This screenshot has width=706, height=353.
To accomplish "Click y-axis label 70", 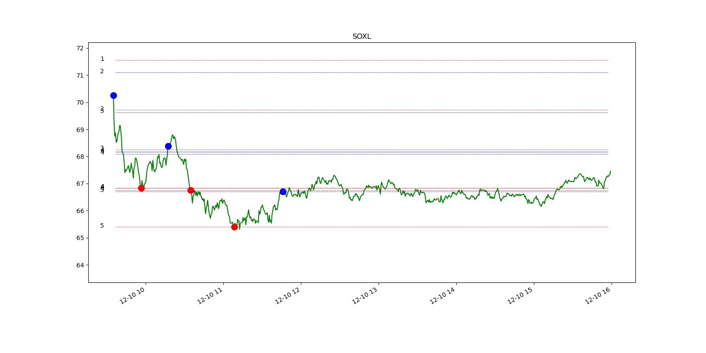I will [80, 102].
